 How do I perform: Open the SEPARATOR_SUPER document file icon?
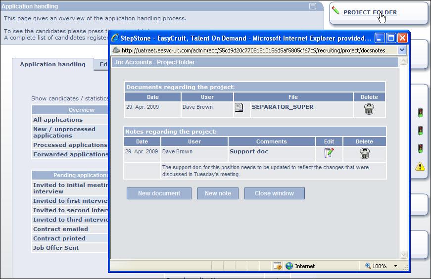(x=239, y=107)
